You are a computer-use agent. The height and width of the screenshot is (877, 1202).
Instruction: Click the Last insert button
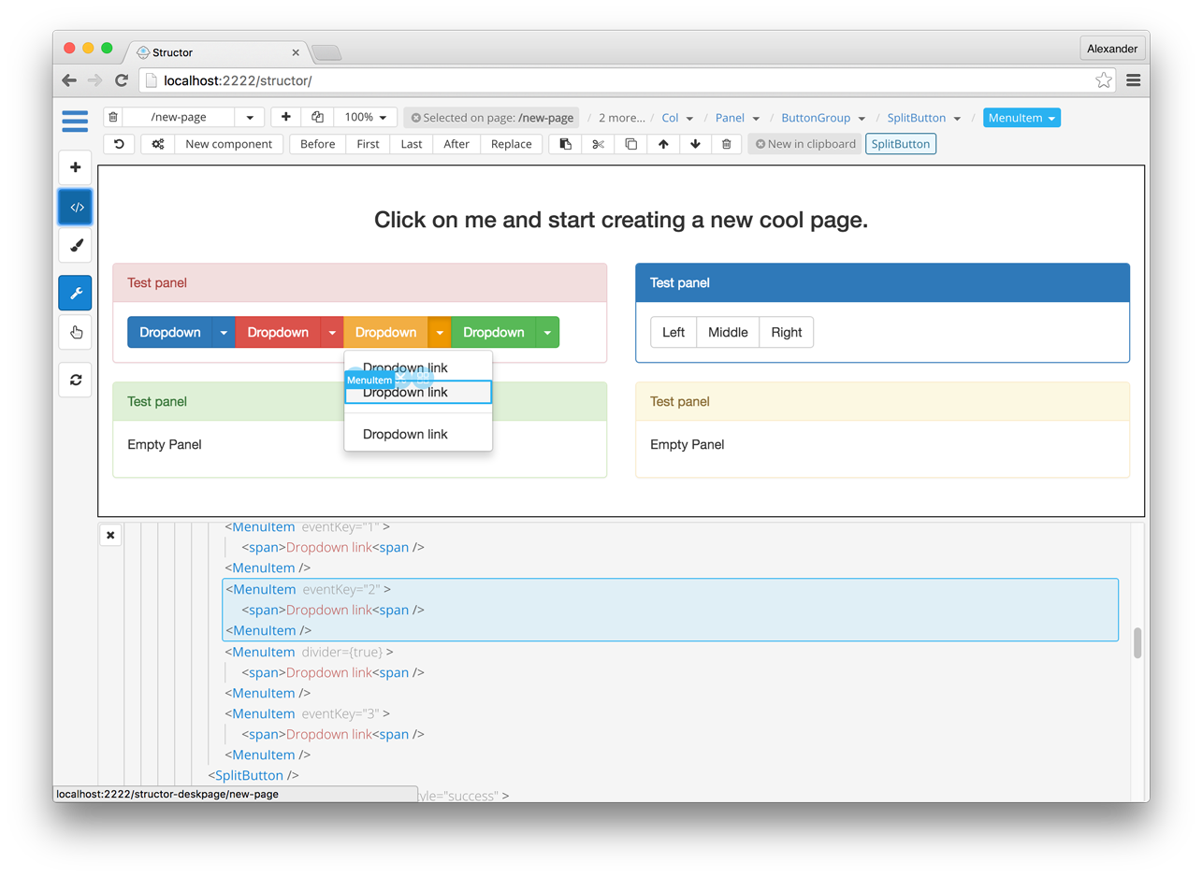[412, 144]
